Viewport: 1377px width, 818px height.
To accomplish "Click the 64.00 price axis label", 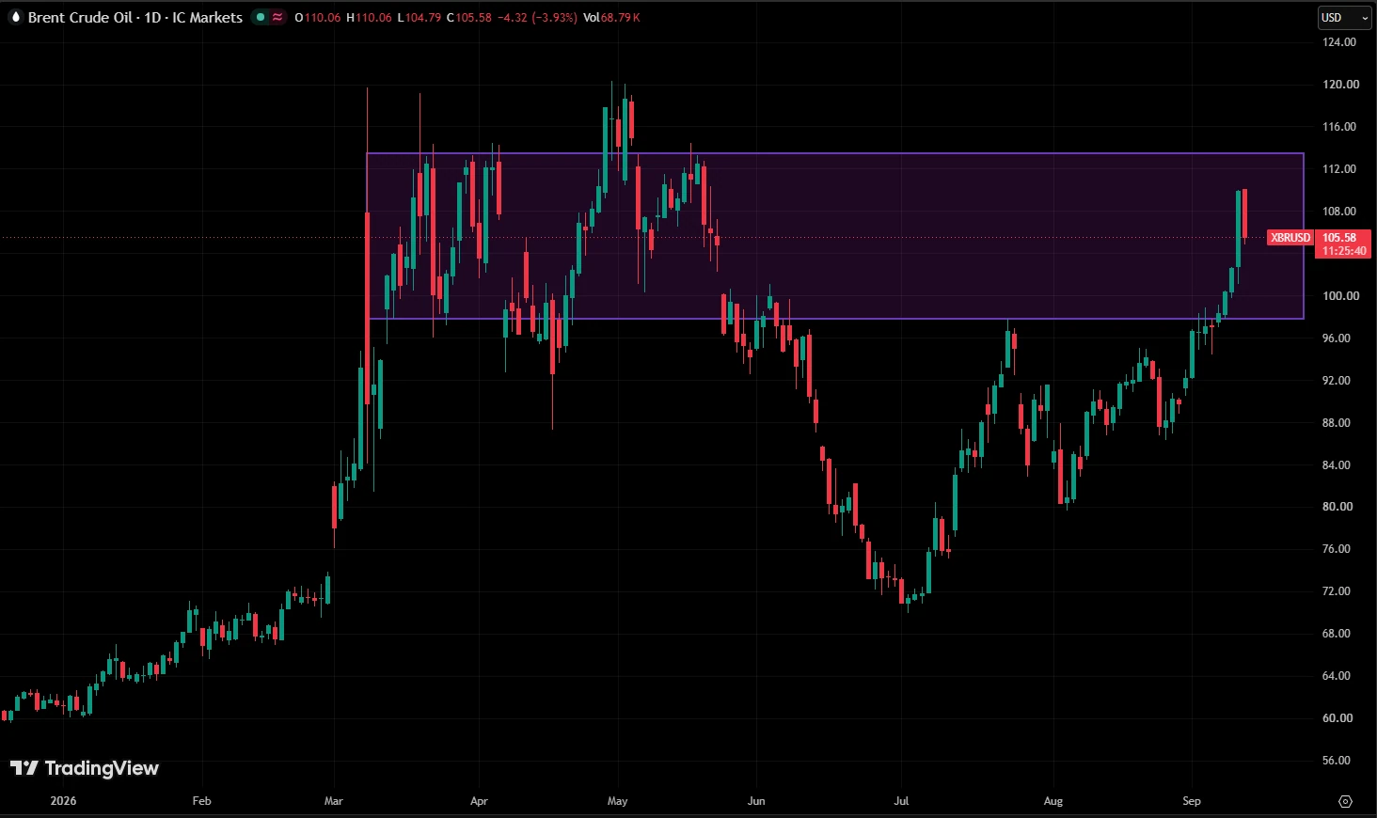I will click(1337, 676).
